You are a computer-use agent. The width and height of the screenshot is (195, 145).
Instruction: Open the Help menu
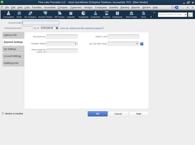155,7
